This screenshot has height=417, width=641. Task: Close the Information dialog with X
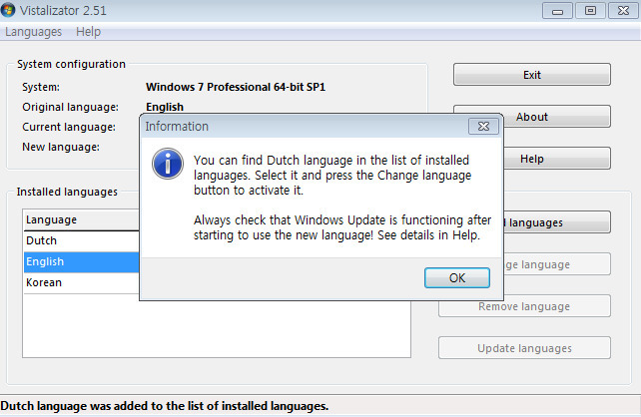[483, 127]
